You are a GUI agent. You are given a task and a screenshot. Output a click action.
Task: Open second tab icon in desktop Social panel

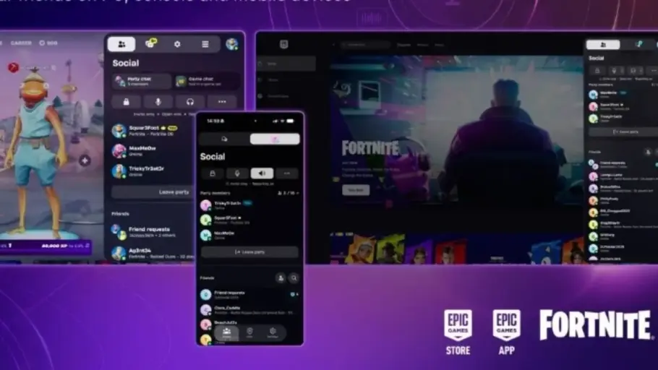point(638,44)
